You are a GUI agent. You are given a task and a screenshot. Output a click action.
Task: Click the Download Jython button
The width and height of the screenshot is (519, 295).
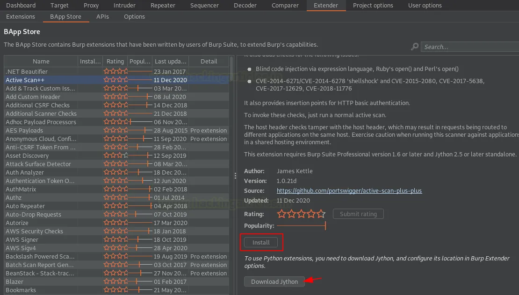[274, 281]
